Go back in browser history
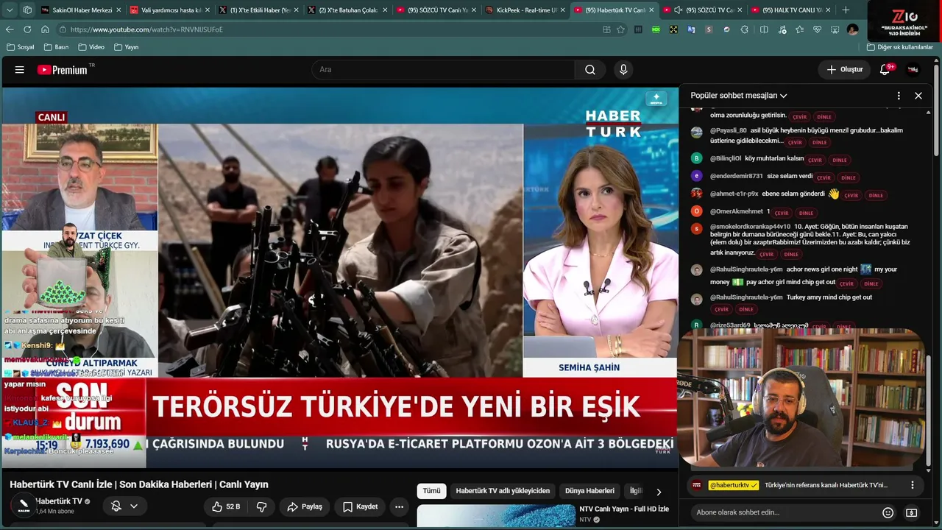 tap(10, 29)
